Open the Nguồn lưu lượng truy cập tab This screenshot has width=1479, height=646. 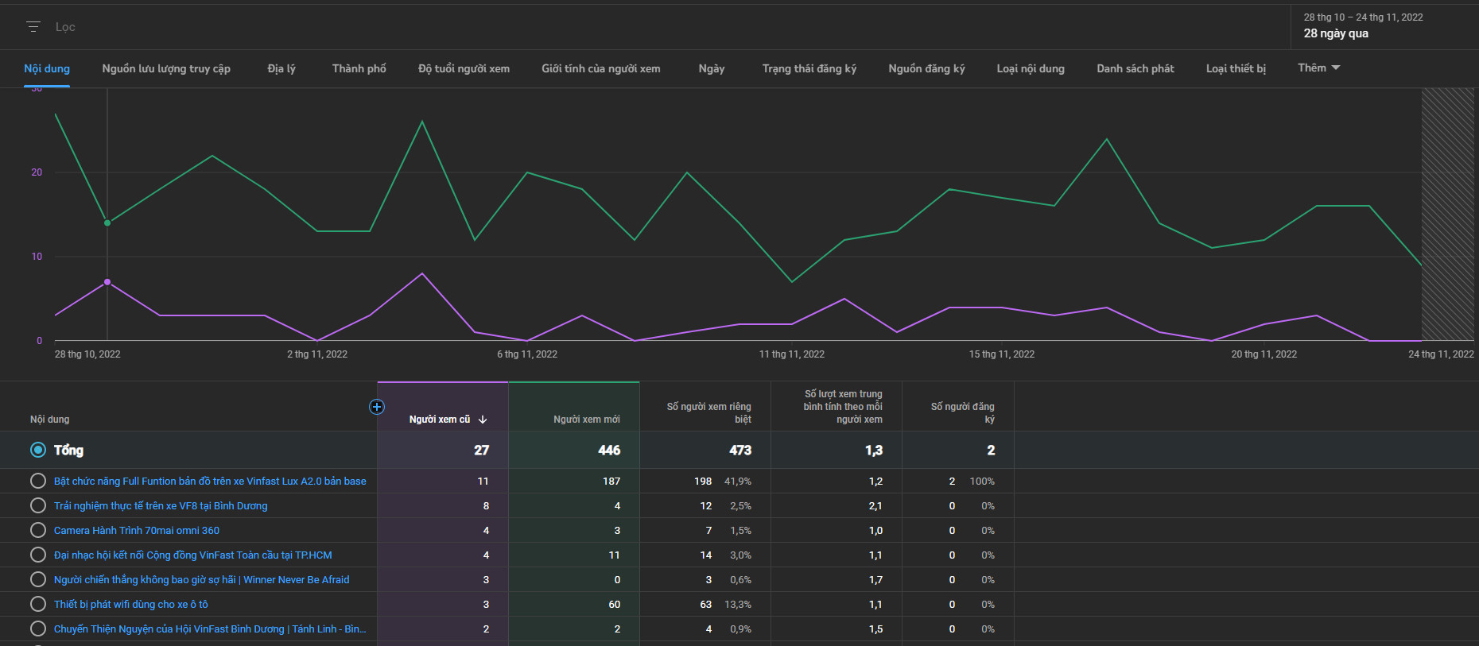[166, 69]
